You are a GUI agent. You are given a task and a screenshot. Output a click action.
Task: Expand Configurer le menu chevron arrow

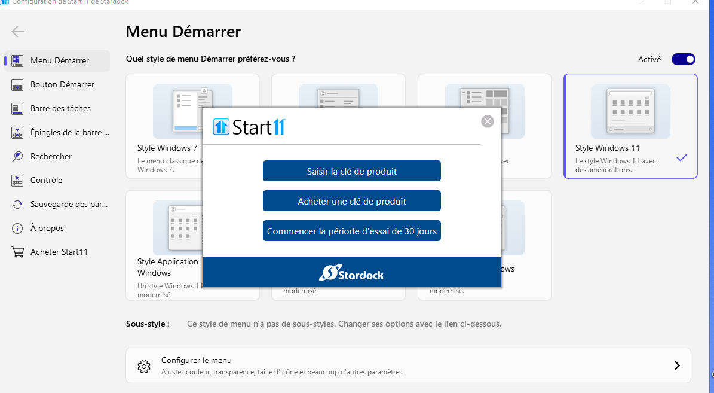(x=677, y=365)
